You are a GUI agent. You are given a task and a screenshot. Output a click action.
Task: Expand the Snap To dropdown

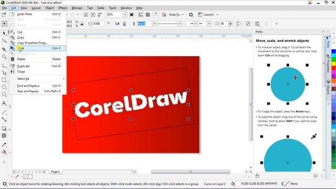[183, 15]
